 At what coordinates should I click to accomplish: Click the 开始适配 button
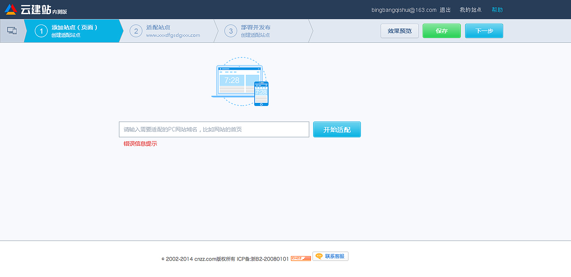pyautogui.click(x=337, y=130)
